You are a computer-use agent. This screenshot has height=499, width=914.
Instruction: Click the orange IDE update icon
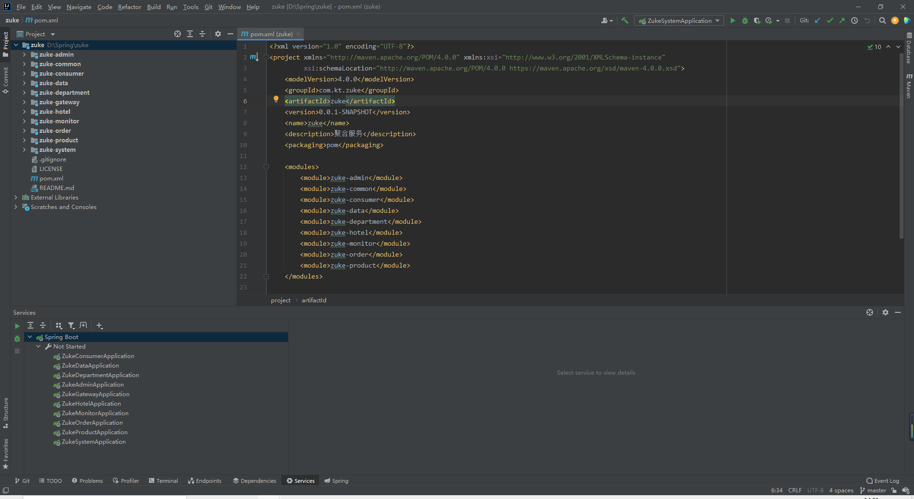pyautogui.click(x=895, y=20)
